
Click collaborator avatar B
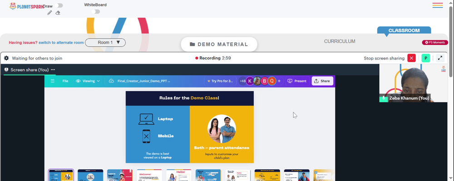(264, 81)
